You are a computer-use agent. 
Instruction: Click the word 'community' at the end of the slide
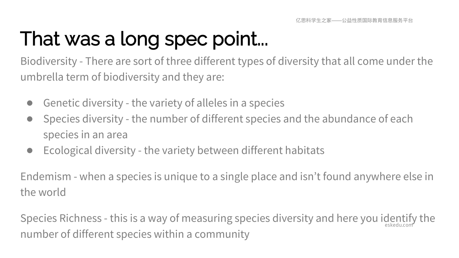pos(222,234)
